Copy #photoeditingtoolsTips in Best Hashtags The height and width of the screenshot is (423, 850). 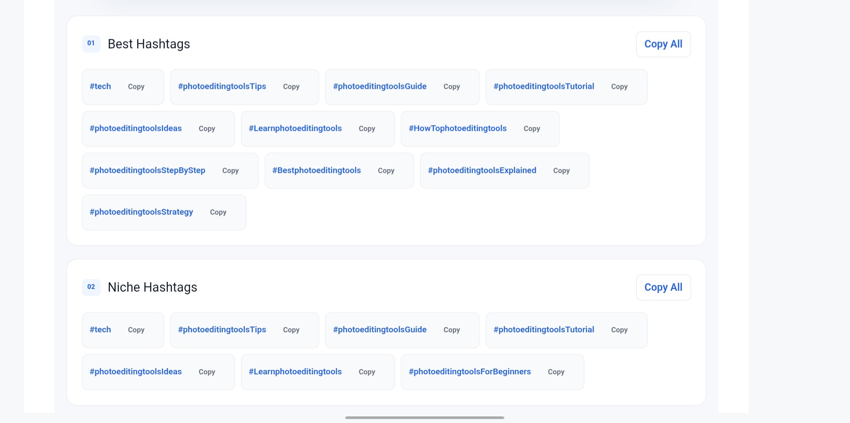(291, 87)
